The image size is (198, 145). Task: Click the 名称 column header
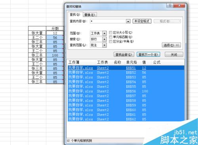(x=118, y=62)
